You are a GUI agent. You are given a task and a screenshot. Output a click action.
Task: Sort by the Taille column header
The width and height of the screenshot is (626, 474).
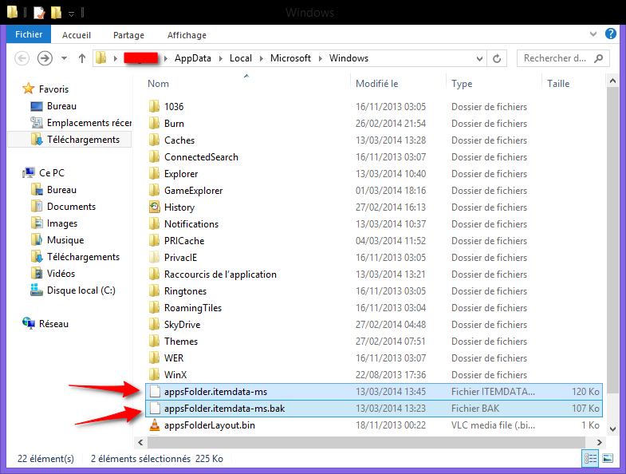coord(558,84)
